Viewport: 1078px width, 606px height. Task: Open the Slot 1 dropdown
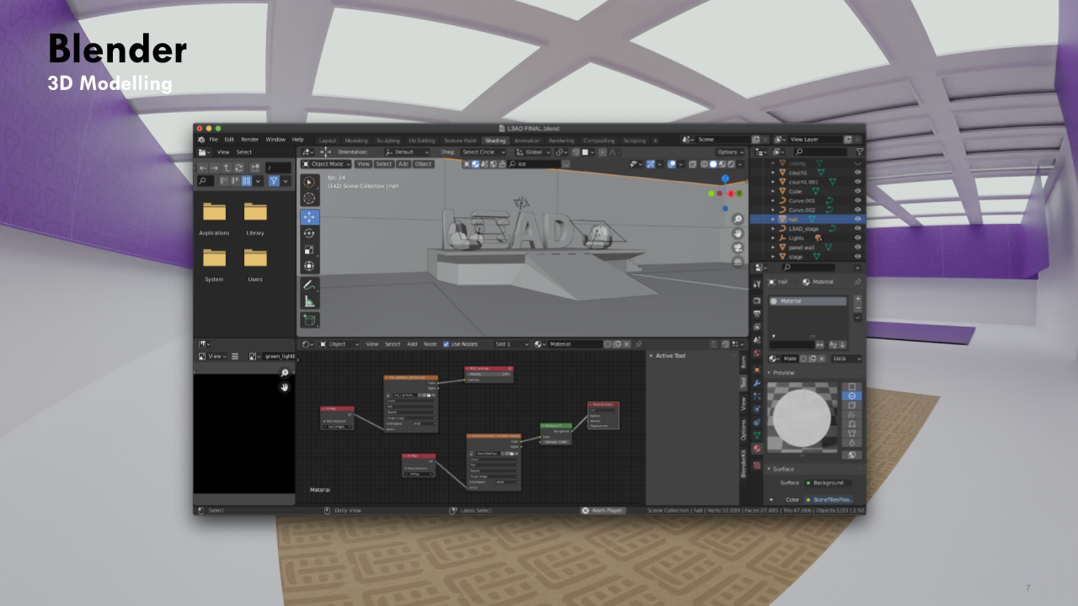pos(511,344)
